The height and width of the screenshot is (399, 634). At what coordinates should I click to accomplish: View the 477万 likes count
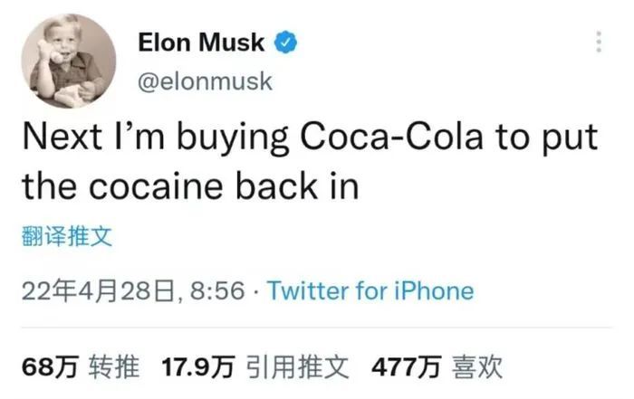click(x=406, y=367)
